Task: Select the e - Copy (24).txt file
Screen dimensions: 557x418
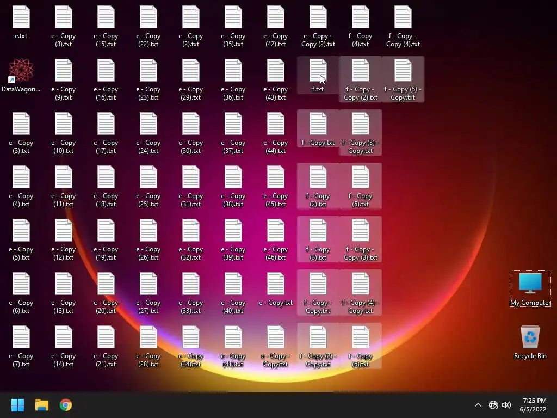Action: point(148,133)
